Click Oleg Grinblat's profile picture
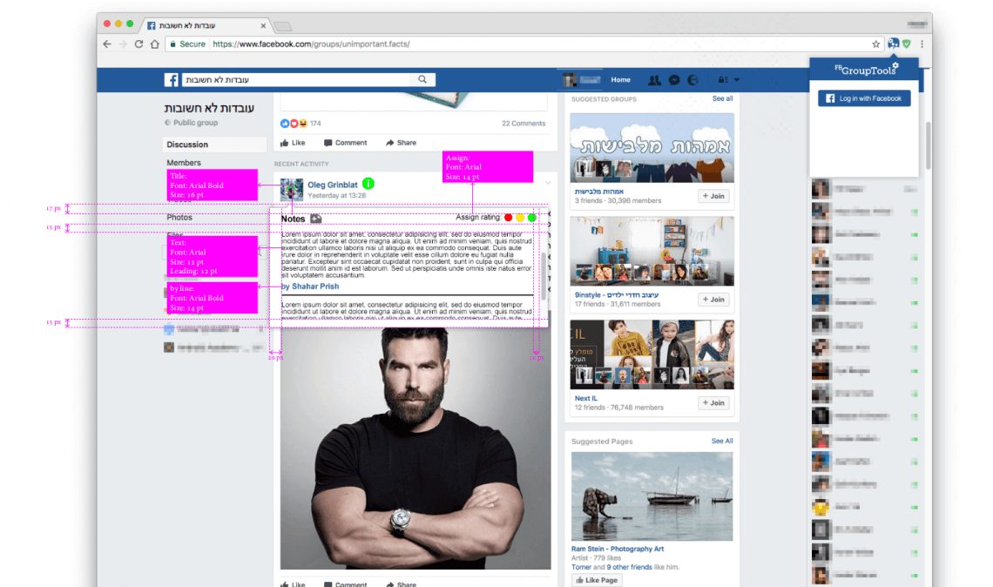 coord(292,190)
